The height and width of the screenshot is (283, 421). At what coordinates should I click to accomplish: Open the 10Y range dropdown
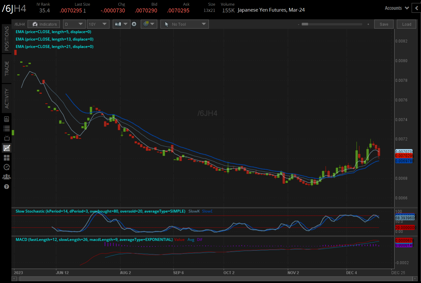pos(98,24)
